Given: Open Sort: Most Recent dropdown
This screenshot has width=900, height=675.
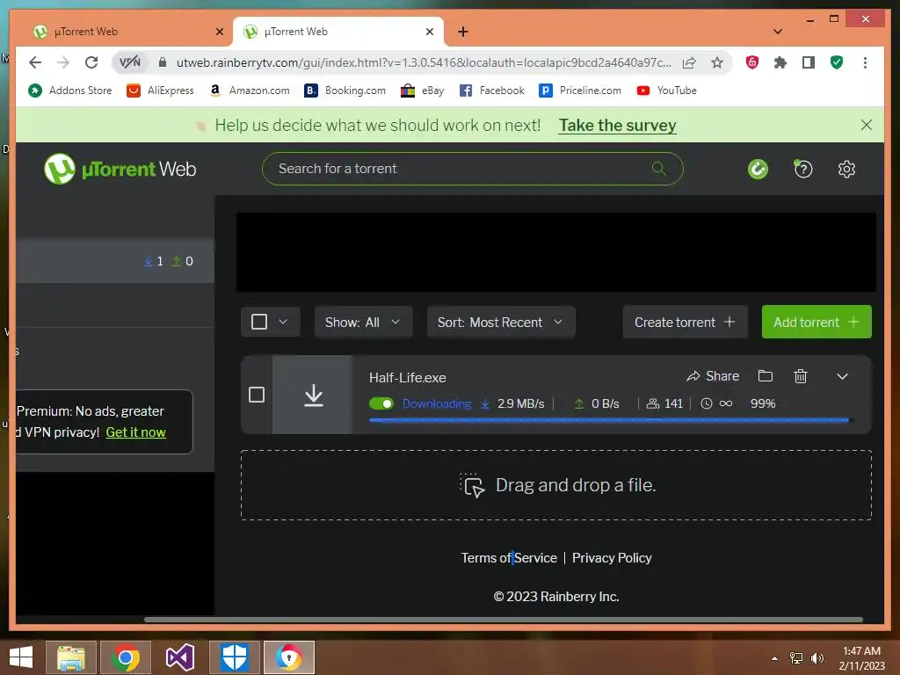Looking at the screenshot, I should tap(501, 322).
